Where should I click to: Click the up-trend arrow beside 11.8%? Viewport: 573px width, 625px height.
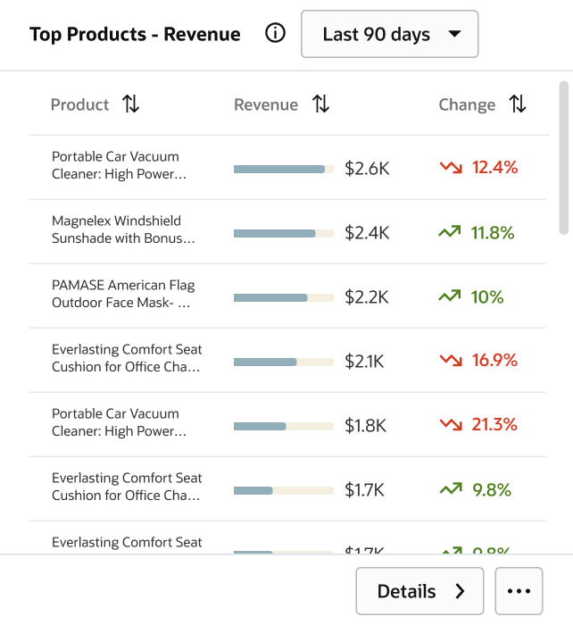(450, 232)
